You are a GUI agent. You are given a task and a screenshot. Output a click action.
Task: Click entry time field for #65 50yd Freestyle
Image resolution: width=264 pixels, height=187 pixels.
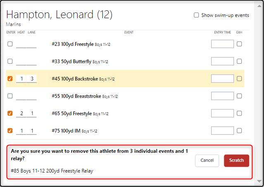pos(222,113)
